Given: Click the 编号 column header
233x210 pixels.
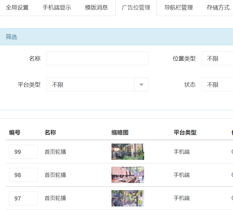Looking at the screenshot, I should pos(15,133).
